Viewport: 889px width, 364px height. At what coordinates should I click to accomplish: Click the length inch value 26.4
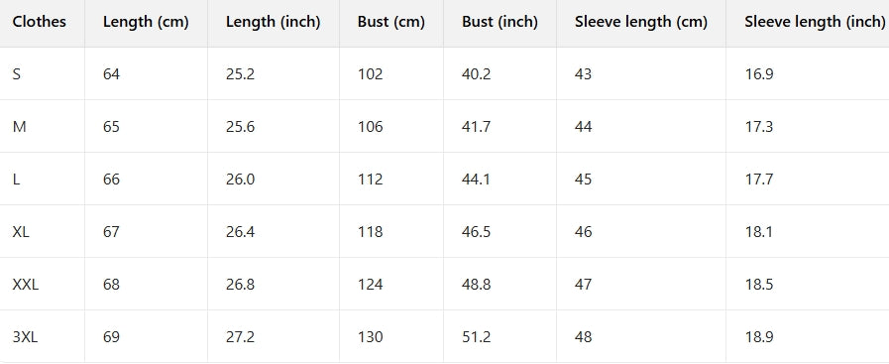click(x=241, y=232)
